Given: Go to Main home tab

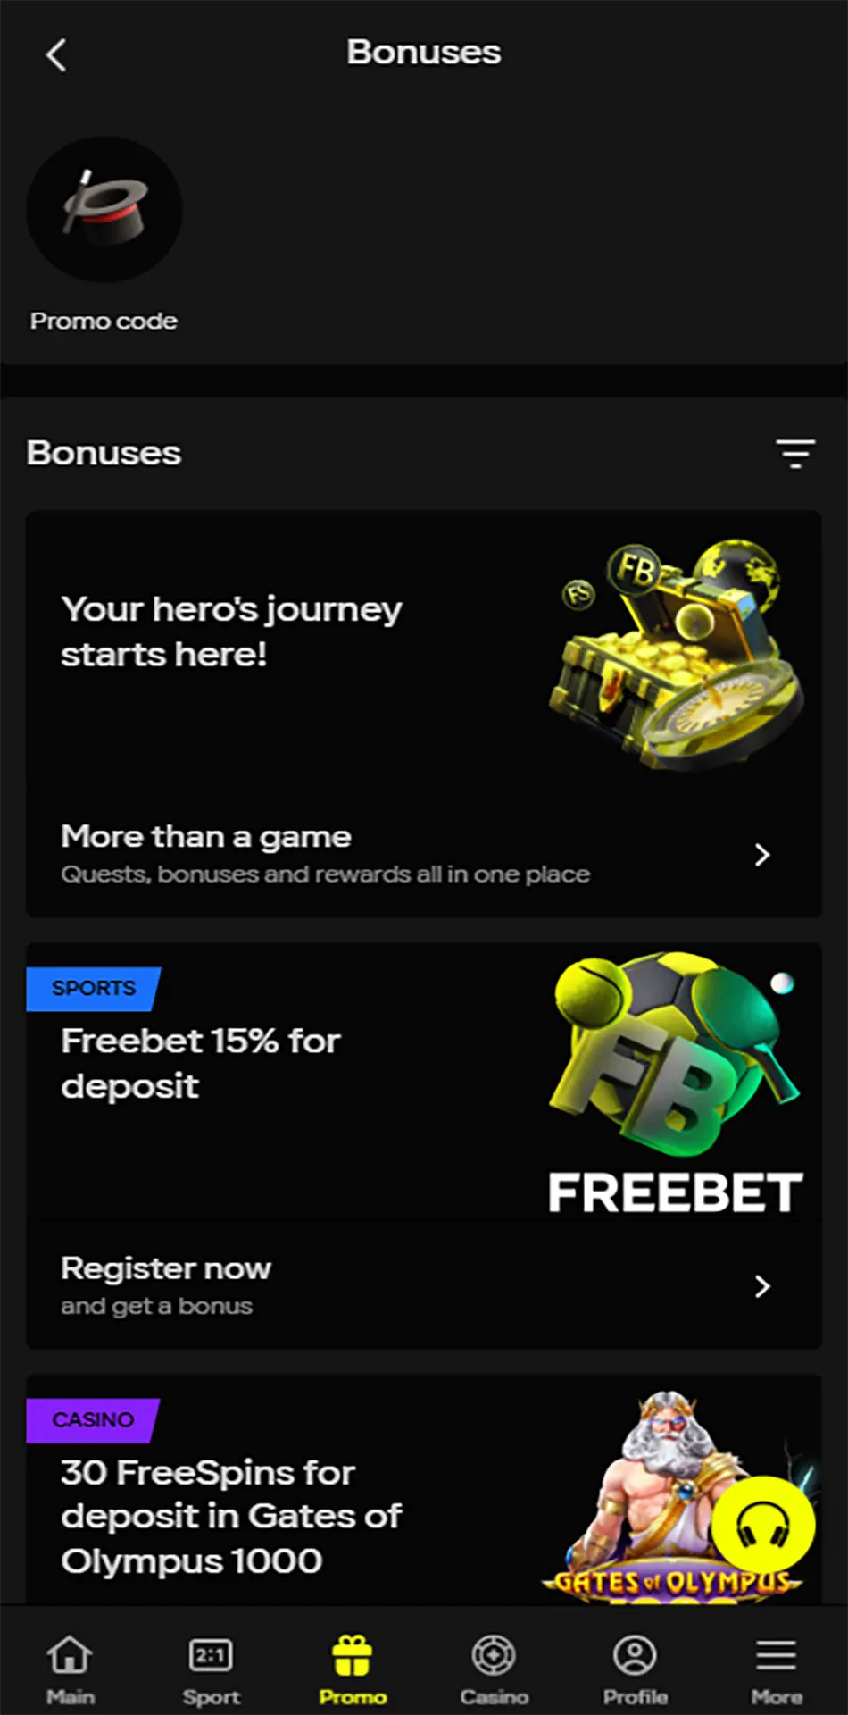Looking at the screenshot, I should (70, 1666).
